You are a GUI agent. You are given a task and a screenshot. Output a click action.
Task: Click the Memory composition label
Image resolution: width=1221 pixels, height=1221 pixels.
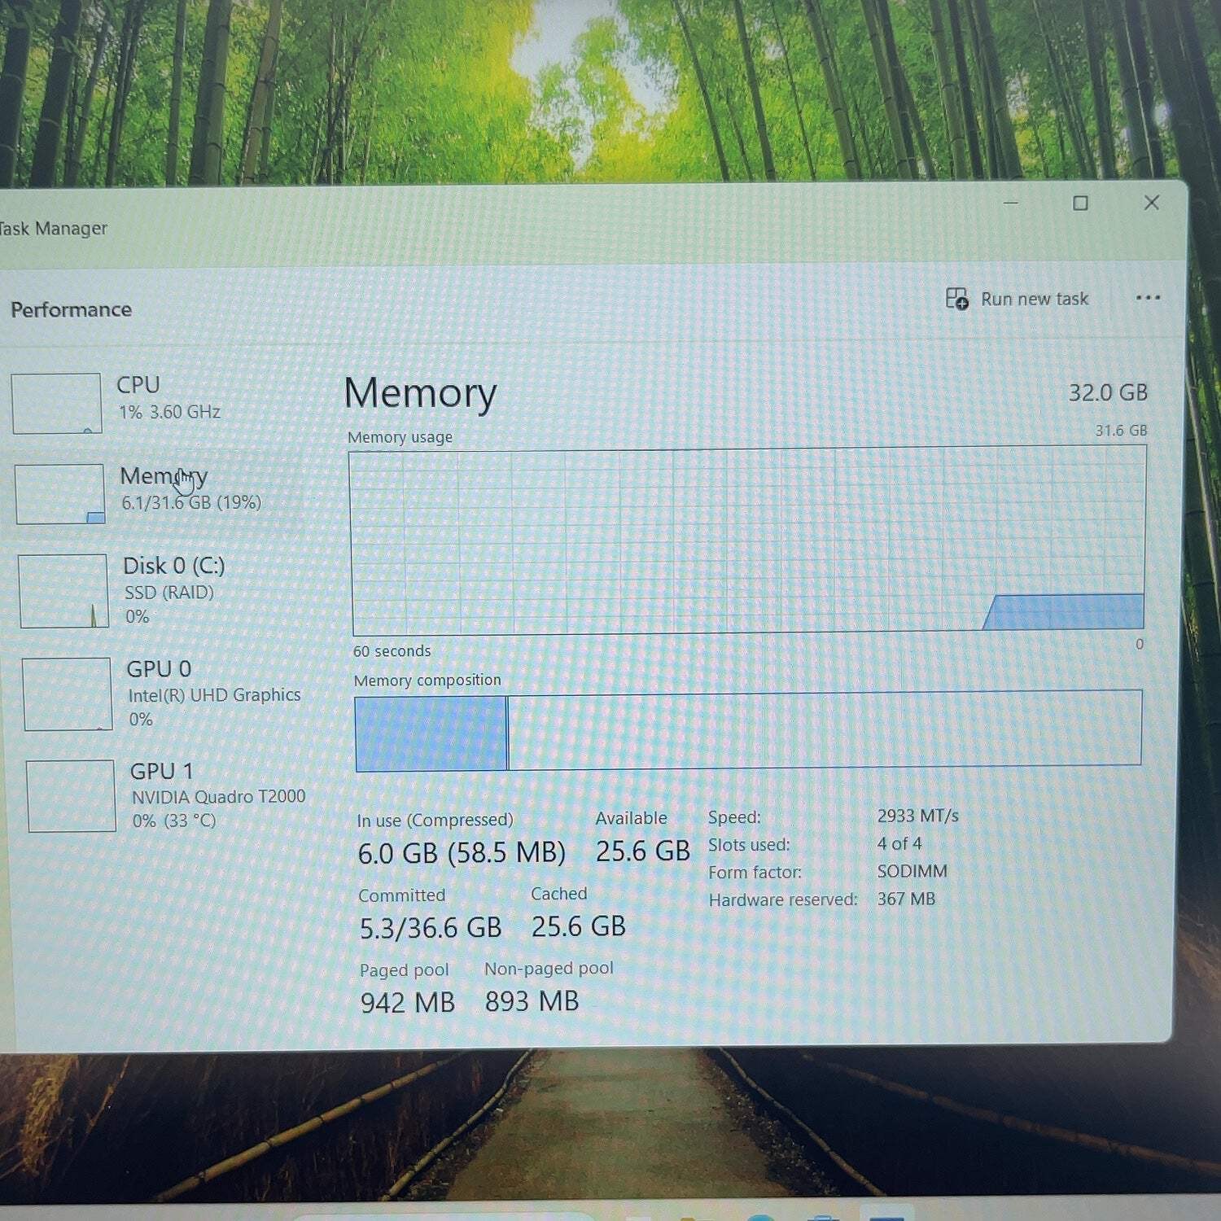(427, 680)
